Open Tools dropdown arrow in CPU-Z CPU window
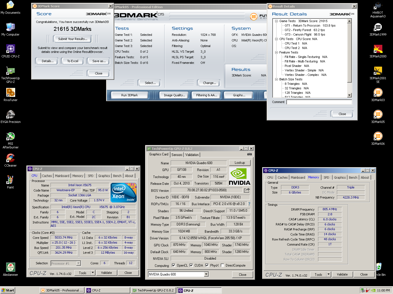 [x=93, y=273]
